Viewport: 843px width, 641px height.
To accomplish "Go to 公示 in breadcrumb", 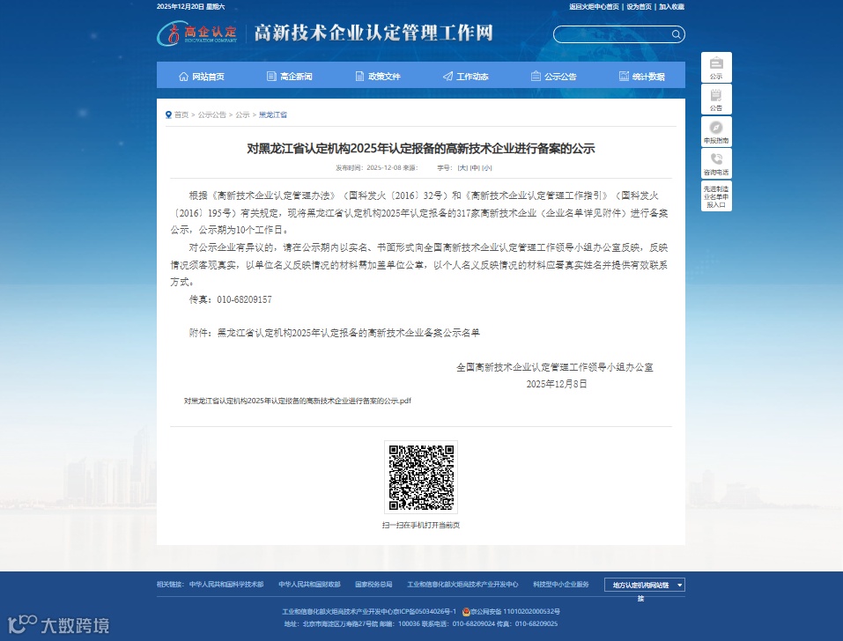I will 242,114.
